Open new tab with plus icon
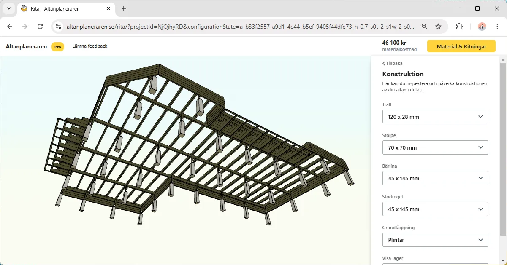The image size is (507, 265). [124, 8]
